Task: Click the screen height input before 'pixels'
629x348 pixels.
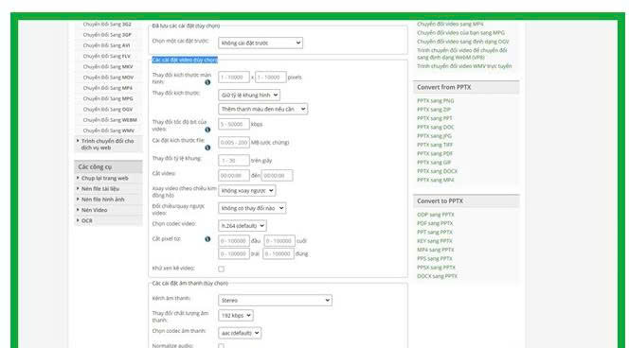Action: coord(271,78)
